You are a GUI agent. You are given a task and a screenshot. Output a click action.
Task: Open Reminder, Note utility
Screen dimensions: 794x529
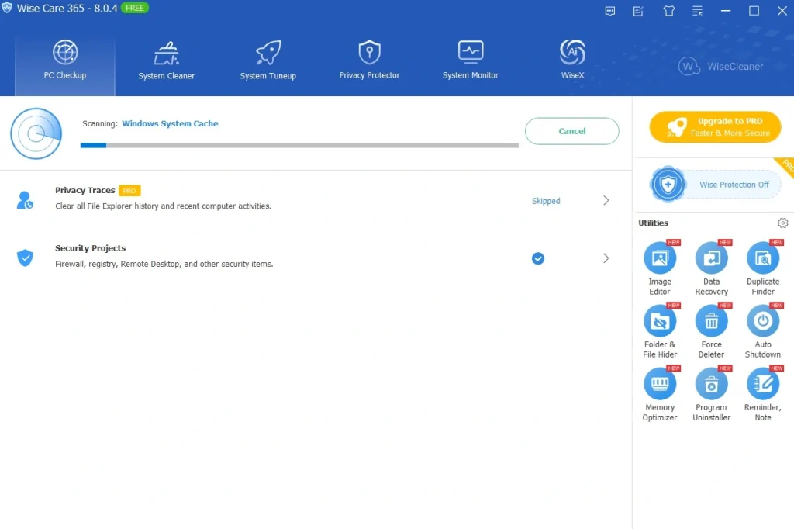coord(763,394)
